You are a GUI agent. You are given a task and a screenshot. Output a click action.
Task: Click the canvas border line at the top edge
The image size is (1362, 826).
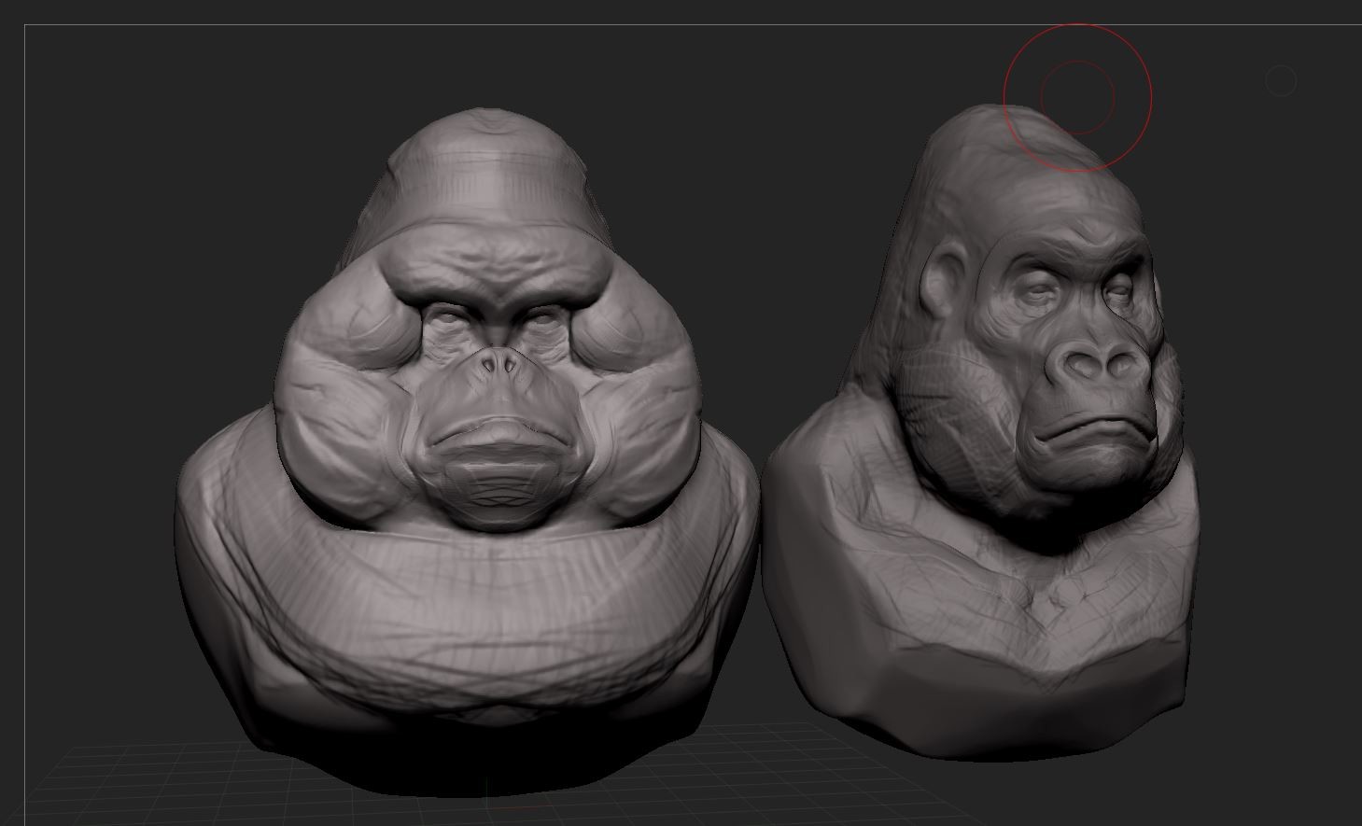pyautogui.click(x=653, y=25)
